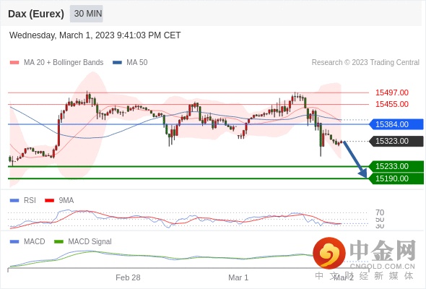Click the 'RSI' legend label

(30, 201)
